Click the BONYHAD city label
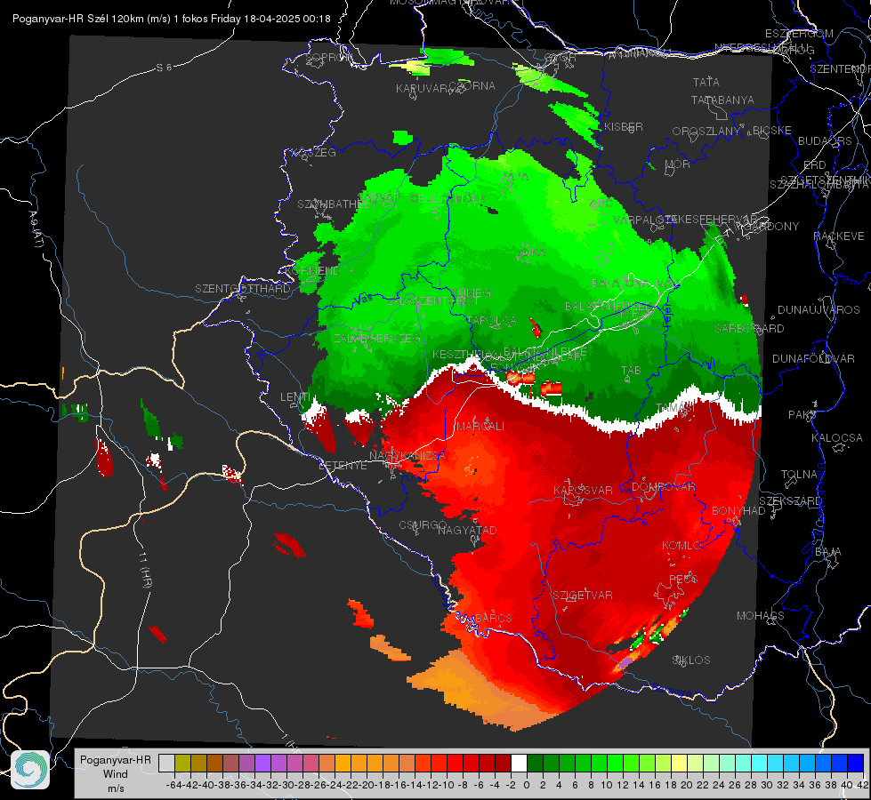 pyautogui.click(x=738, y=511)
